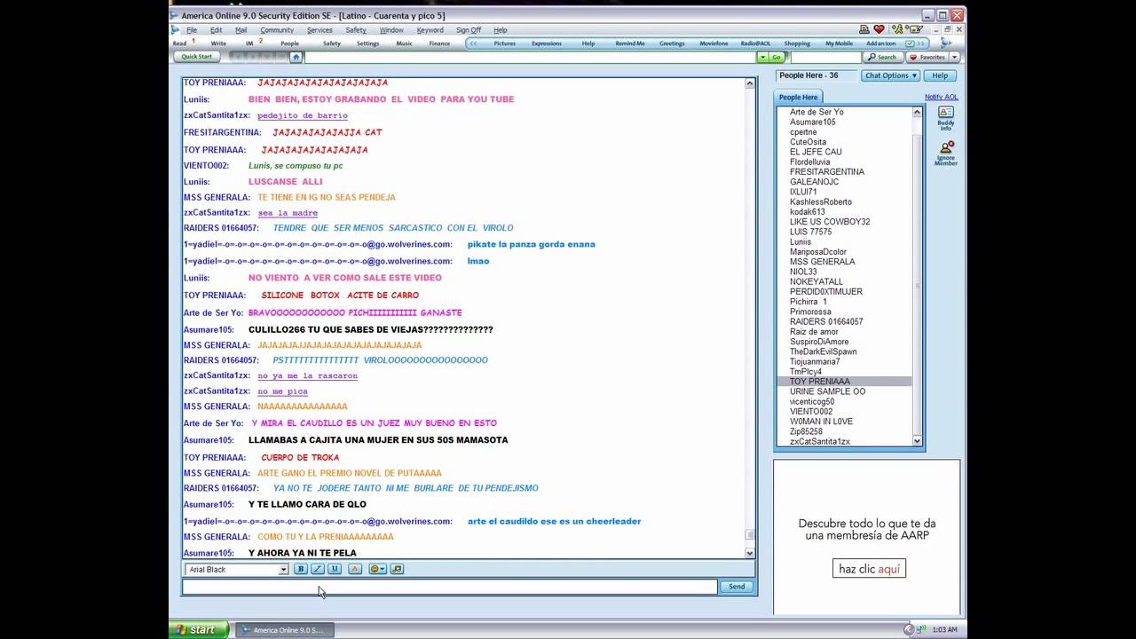1136x639 pixels.
Task: Toggle italic text formatting
Action: [317, 569]
